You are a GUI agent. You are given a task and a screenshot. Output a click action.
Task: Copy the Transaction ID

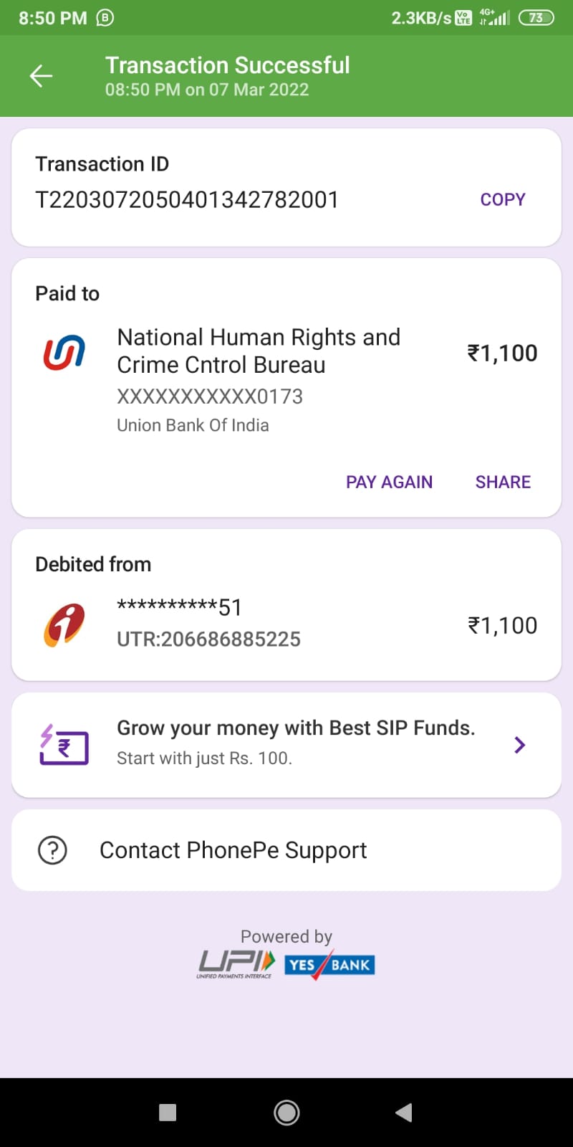pos(502,199)
